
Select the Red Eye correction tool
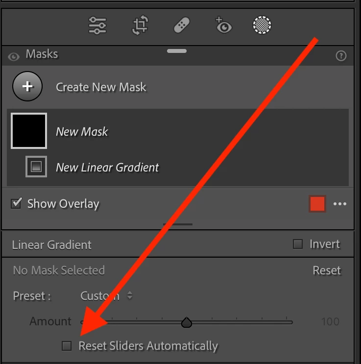point(223,25)
